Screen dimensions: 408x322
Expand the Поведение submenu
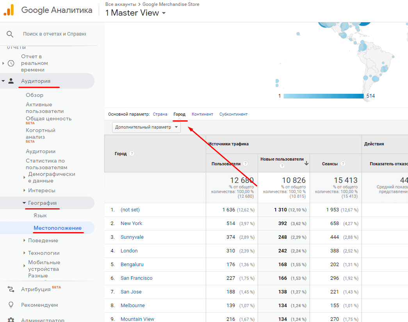coord(24,240)
